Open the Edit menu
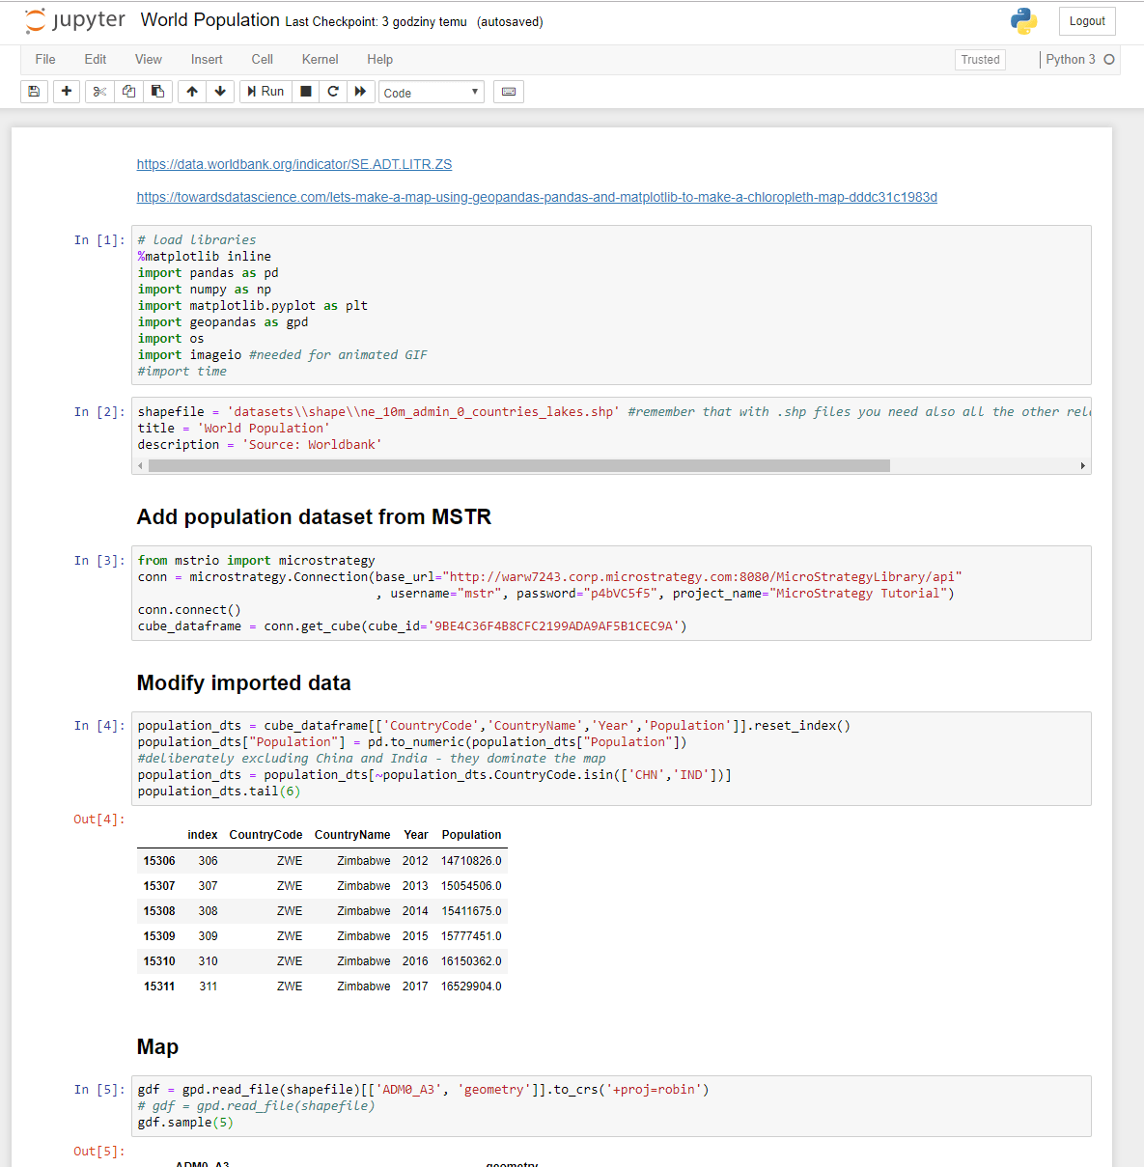The width and height of the screenshot is (1144, 1167). point(96,60)
